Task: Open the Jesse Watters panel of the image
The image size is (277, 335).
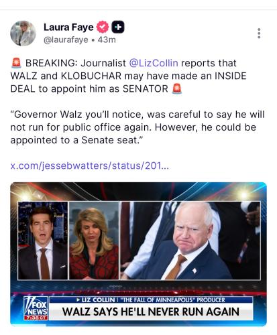Action: pyautogui.click(x=43, y=241)
